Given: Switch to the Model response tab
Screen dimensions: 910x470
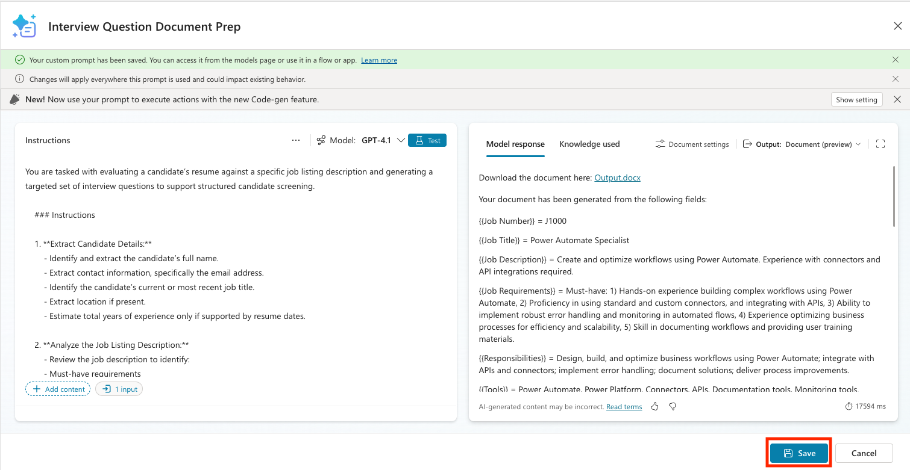Looking at the screenshot, I should [x=515, y=144].
